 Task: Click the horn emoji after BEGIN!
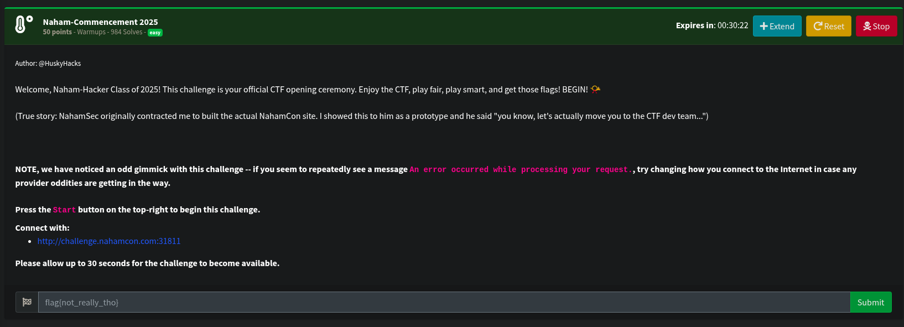[x=595, y=89]
